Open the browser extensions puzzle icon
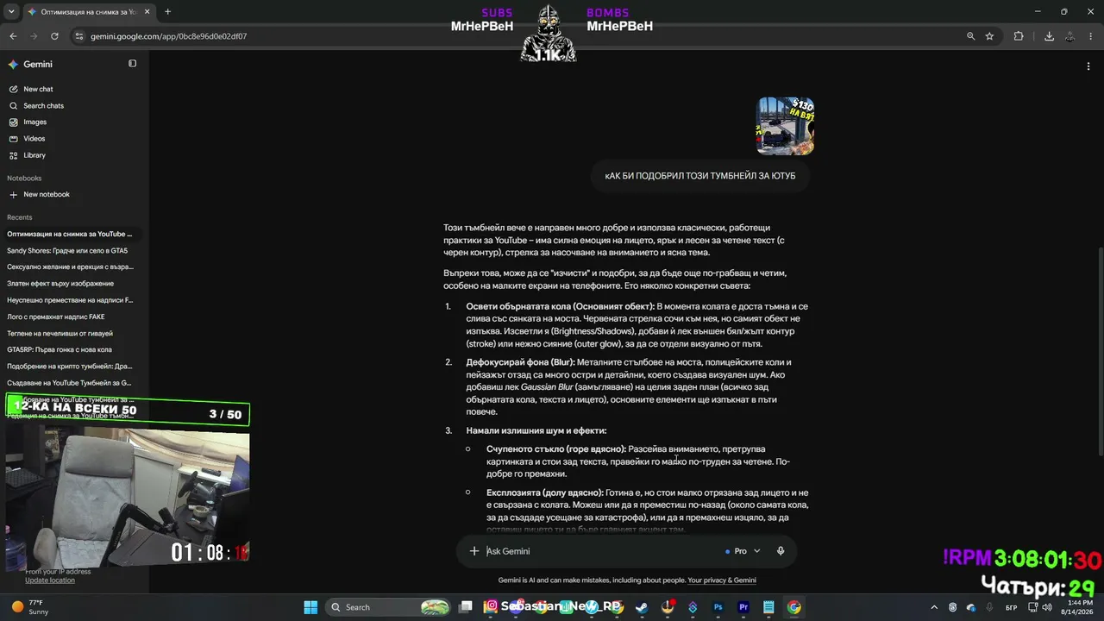The image size is (1104, 621). click(1019, 36)
